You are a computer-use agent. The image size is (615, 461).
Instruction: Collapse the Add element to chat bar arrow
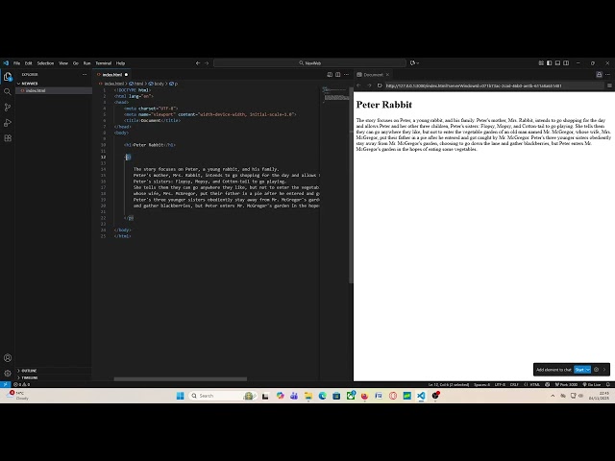[x=604, y=370]
